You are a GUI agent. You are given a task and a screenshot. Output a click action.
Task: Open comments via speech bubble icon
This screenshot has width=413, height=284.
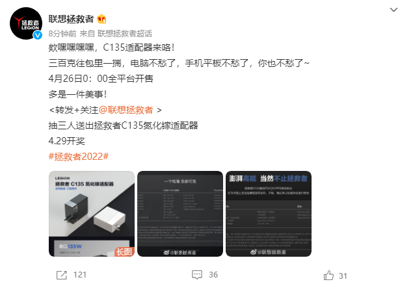pyautogui.click(x=197, y=275)
